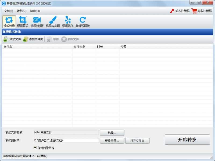The height and width of the screenshot is (161, 215).
Task: Click the red key 输入注册码 icon
Action: point(172,11)
